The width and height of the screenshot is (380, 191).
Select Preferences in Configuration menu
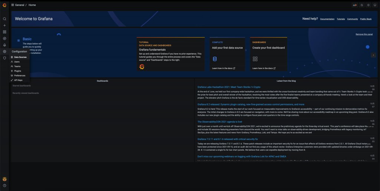19,76
